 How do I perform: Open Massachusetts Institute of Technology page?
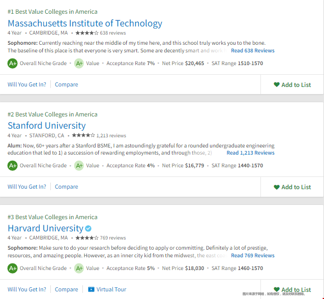tap(85, 23)
